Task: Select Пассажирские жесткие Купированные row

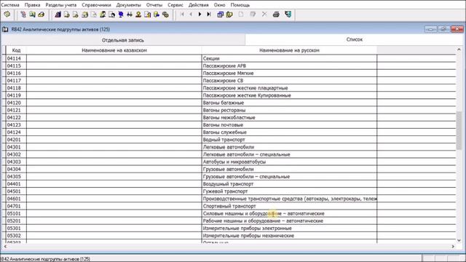Action: click(229, 95)
